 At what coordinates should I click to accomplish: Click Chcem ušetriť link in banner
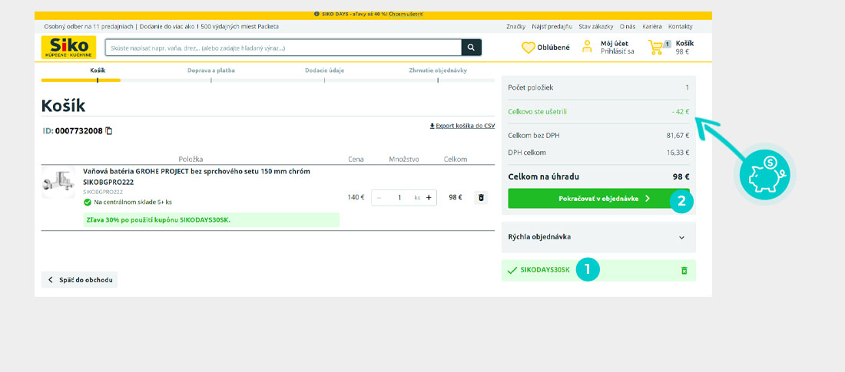pos(406,14)
